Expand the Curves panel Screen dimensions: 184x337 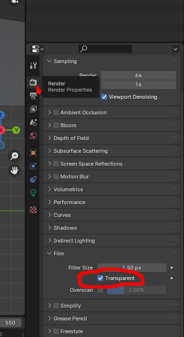[49, 215]
